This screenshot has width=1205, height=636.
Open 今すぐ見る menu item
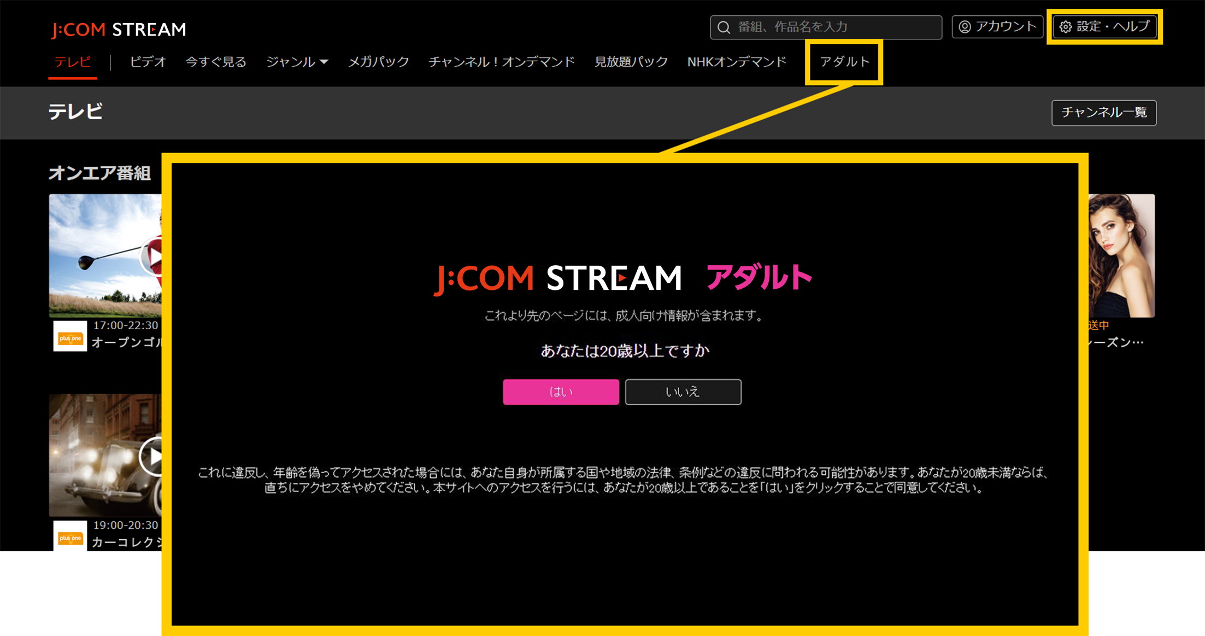tap(216, 62)
